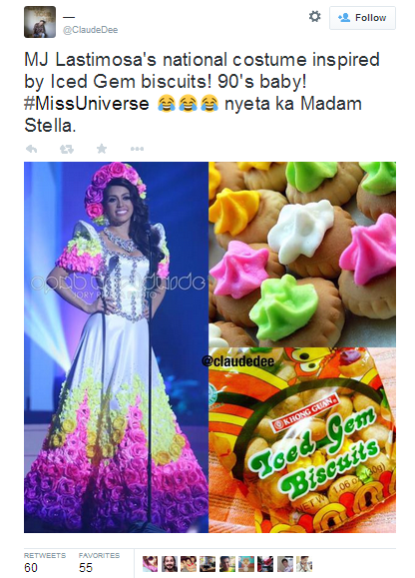Open the costume photo on left
Viewport: 415px width, 578px height.
[x=117, y=347]
